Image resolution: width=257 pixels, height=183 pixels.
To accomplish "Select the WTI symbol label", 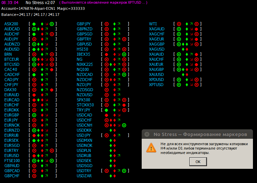I will click(x=153, y=24).
